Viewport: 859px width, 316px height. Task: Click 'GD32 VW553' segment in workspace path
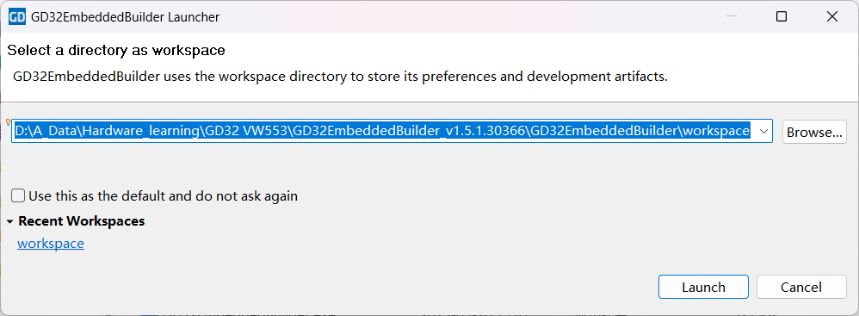point(249,132)
